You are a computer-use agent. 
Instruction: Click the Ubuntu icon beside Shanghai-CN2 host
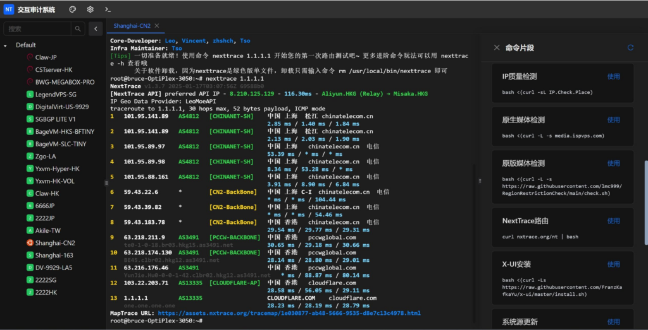30,243
